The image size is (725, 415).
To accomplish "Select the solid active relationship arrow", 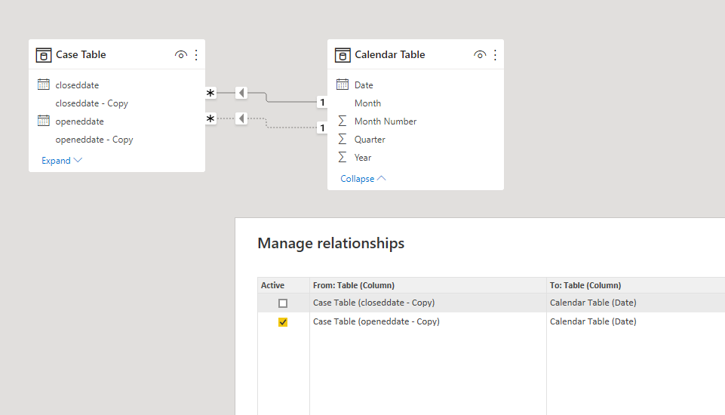I will [x=241, y=93].
